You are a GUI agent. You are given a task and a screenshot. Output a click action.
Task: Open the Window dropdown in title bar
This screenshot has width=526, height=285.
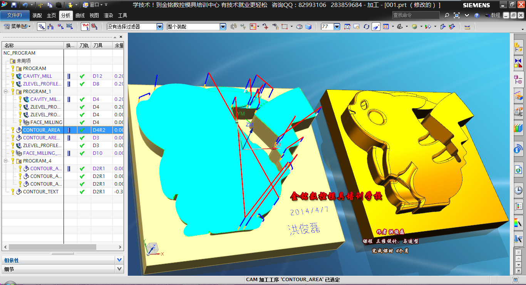pyautogui.click(x=92, y=5)
